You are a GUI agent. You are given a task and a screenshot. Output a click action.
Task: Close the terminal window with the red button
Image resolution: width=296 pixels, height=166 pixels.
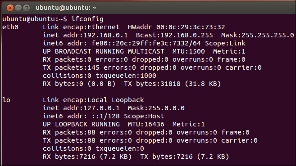coord(10,8)
